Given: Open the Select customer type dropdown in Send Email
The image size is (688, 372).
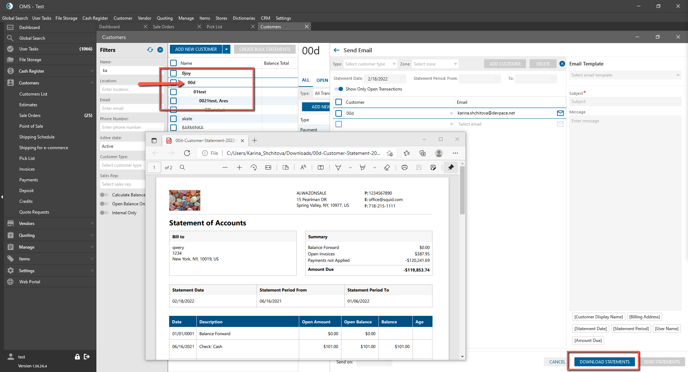Looking at the screenshot, I should tap(370, 64).
